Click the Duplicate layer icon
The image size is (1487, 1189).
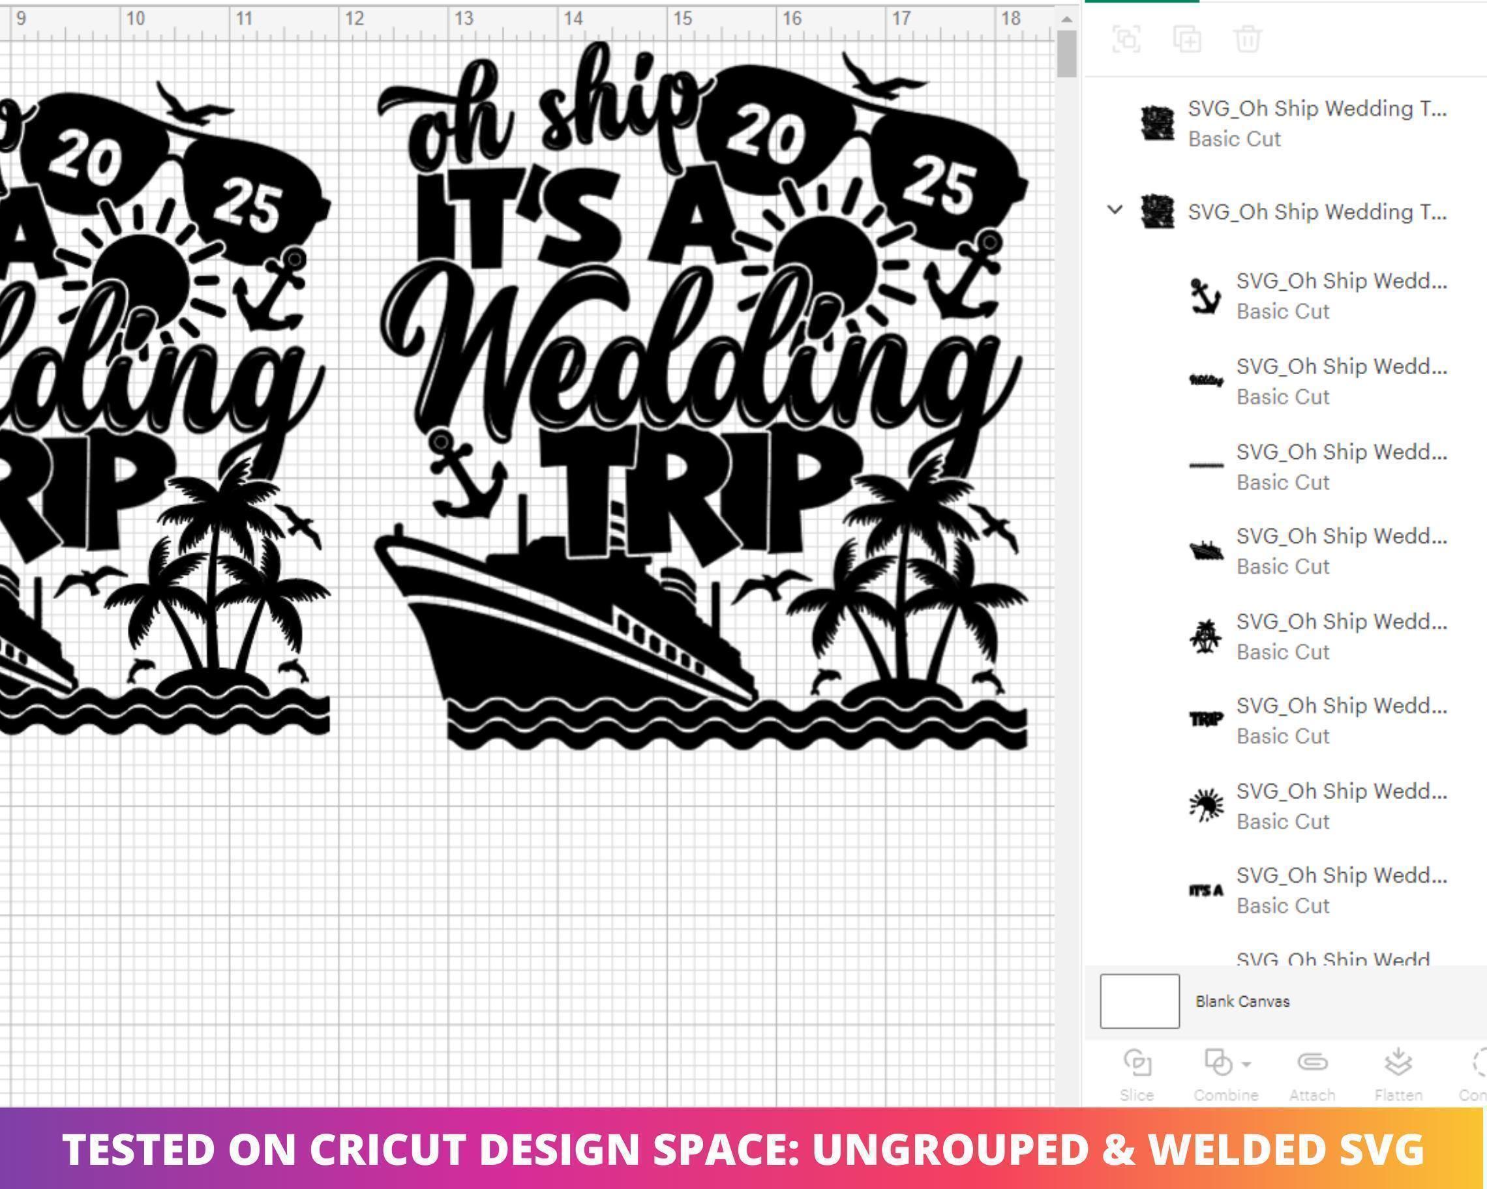[x=1187, y=38]
